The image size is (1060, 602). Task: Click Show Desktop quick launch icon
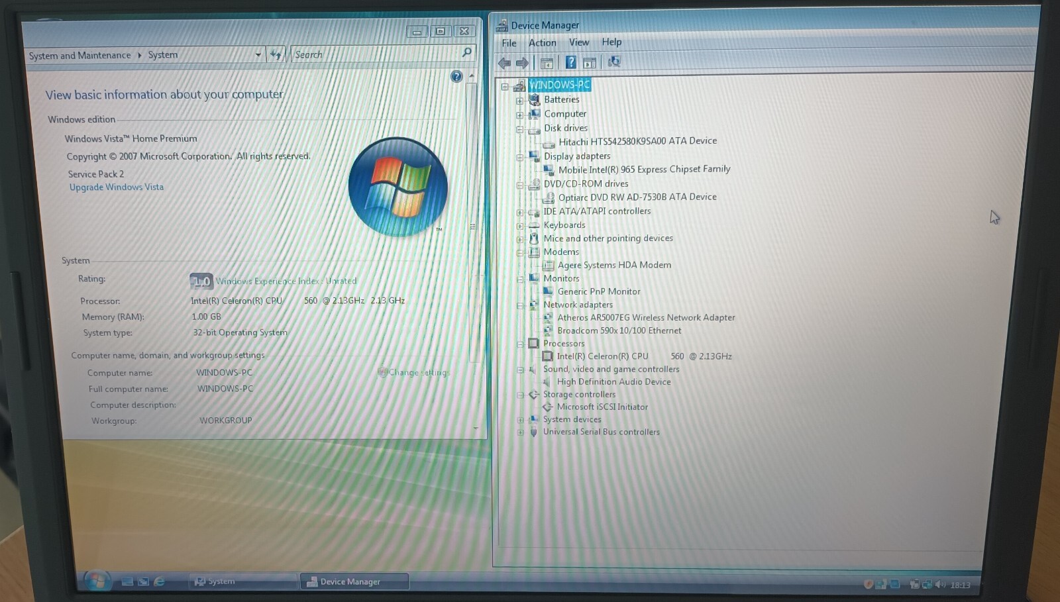127,581
